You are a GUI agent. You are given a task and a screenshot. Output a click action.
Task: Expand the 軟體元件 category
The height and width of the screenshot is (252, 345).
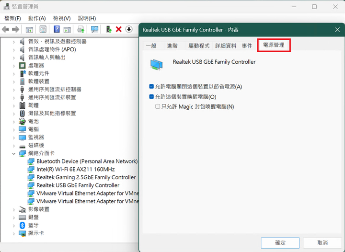click(x=14, y=74)
